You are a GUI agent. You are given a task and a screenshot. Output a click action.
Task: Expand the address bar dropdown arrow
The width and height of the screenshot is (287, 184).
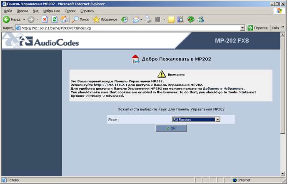[242, 28]
